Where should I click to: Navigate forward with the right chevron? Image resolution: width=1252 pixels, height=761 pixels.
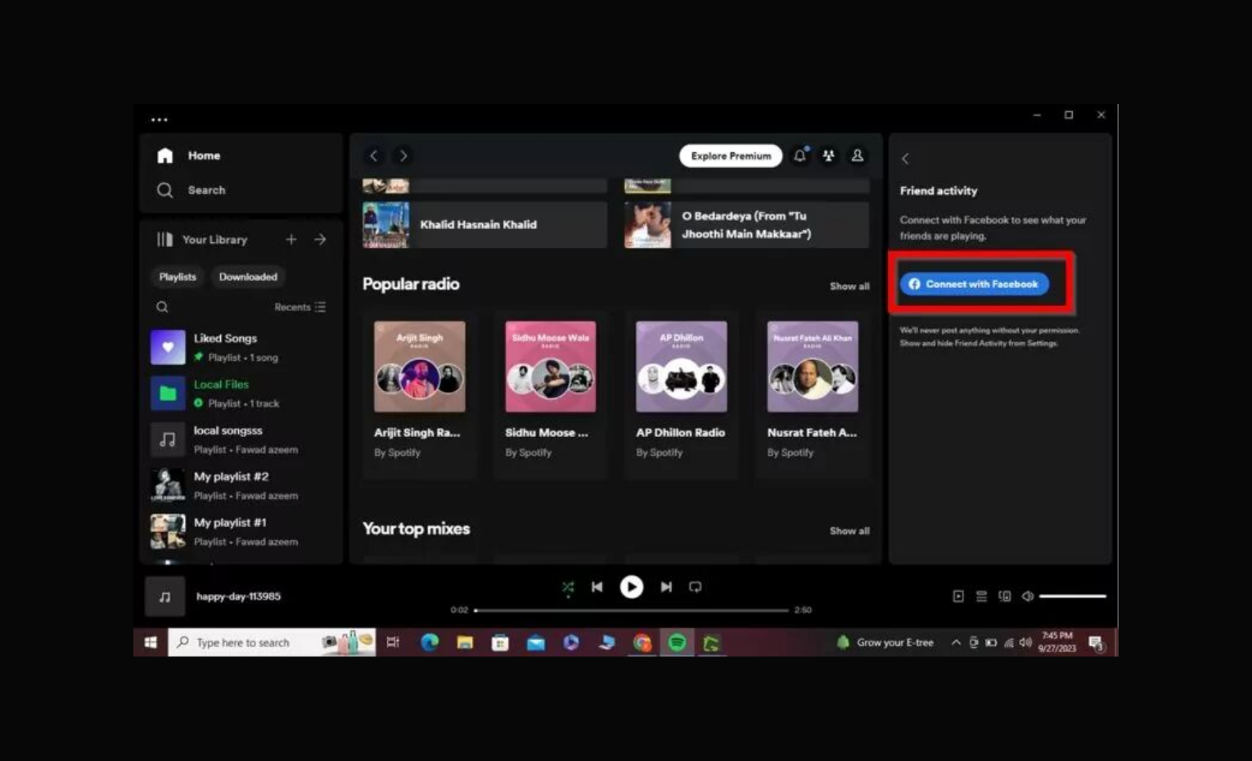(x=403, y=155)
